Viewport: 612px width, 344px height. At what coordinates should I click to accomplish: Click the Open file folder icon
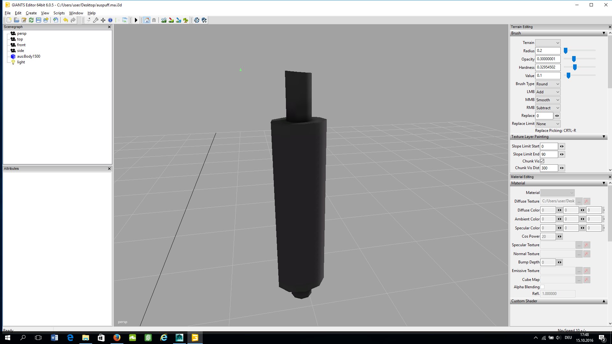coord(16,20)
